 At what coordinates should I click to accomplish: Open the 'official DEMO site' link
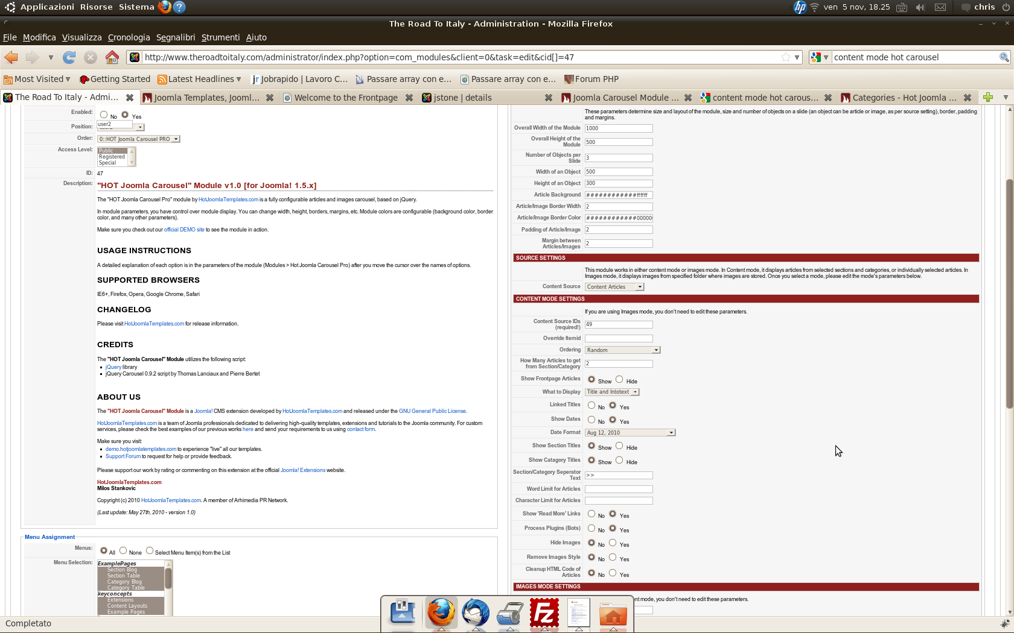click(184, 230)
